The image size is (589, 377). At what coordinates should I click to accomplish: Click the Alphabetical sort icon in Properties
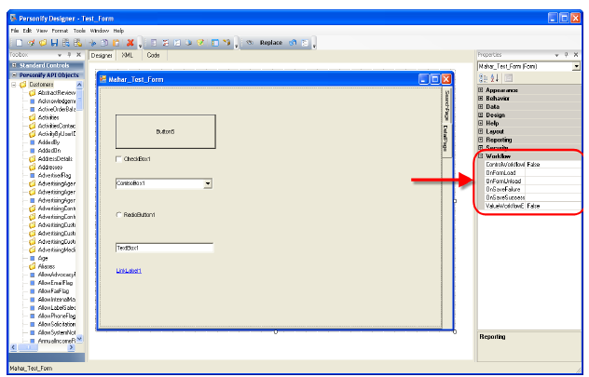[x=495, y=77]
